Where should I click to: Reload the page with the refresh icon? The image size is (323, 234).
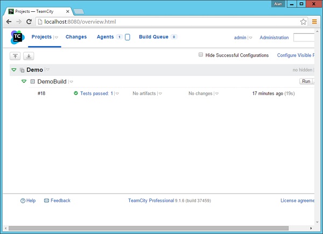[29, 22]
